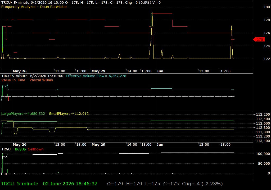The width and height of the screenshot is (271, 190).
Task: Click the 176 price axis label
Action: pyautogui.click(x=267, y=33)
